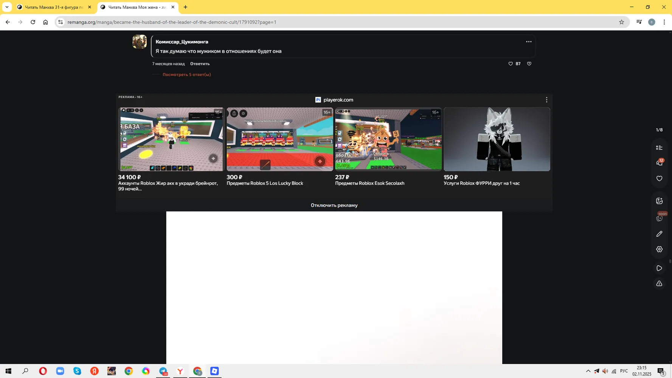Open the comment three-dots options menu
672x378 pixels.
click(x=529, y=42)
